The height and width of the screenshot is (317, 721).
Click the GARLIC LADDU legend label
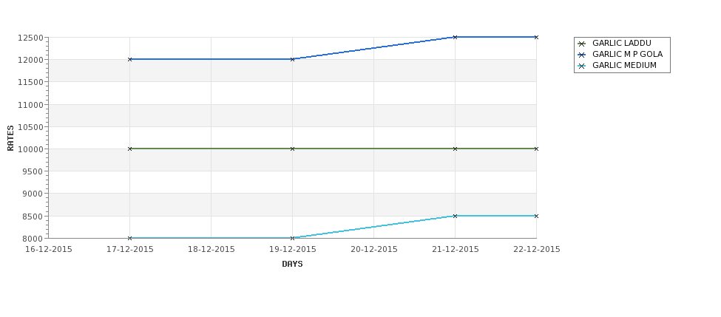pyautogui.click(x=622, y=43)
